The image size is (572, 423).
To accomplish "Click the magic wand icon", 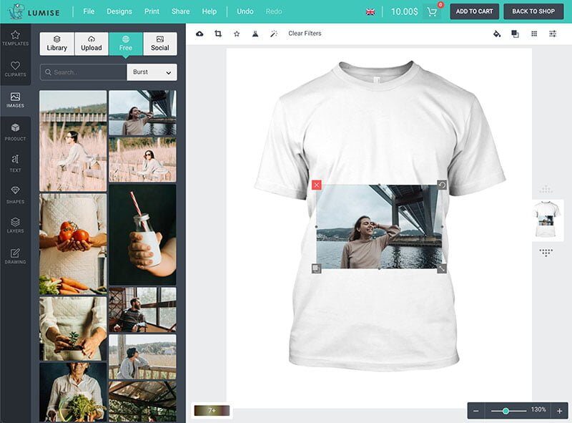I will coord(273,34).
